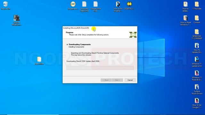Cancel the DirectX installation
205x115 pixels.
[x=130, y=80]
